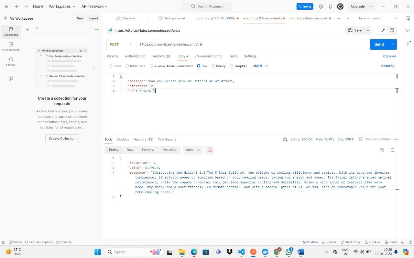
Task: Click the Beautify link
Action: coord(387,66)
